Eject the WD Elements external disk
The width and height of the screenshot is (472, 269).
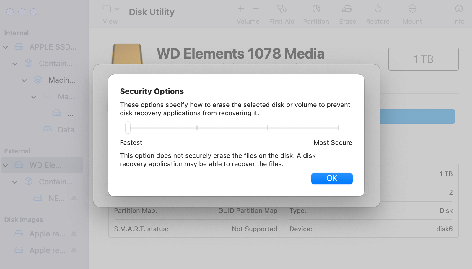click(74, 165)
